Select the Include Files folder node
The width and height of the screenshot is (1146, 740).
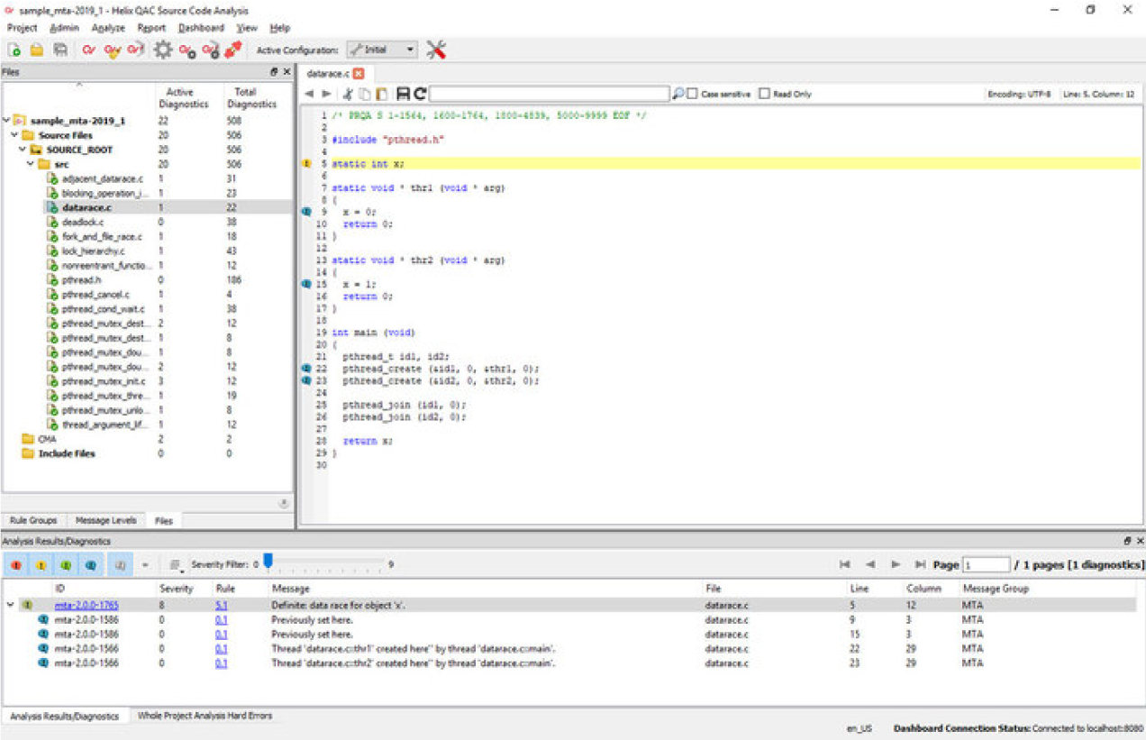tap(67, 453)
